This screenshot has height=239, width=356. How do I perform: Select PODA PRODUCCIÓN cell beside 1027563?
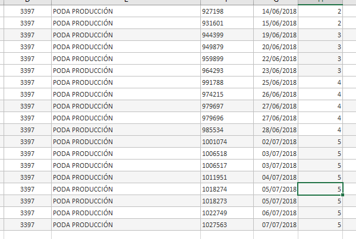coord(126,225)
